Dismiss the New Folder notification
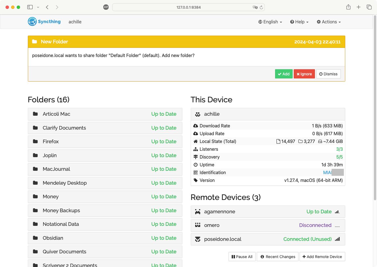Screen dimensions: 377x267 [328, 74]
